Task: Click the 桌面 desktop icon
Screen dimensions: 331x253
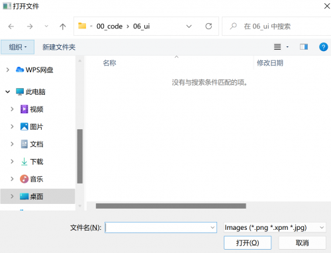Action: tap(24, 196)
